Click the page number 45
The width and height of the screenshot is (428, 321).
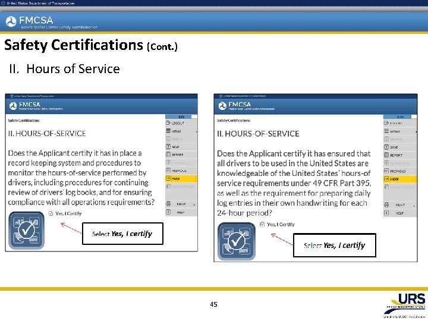[214, 304]
